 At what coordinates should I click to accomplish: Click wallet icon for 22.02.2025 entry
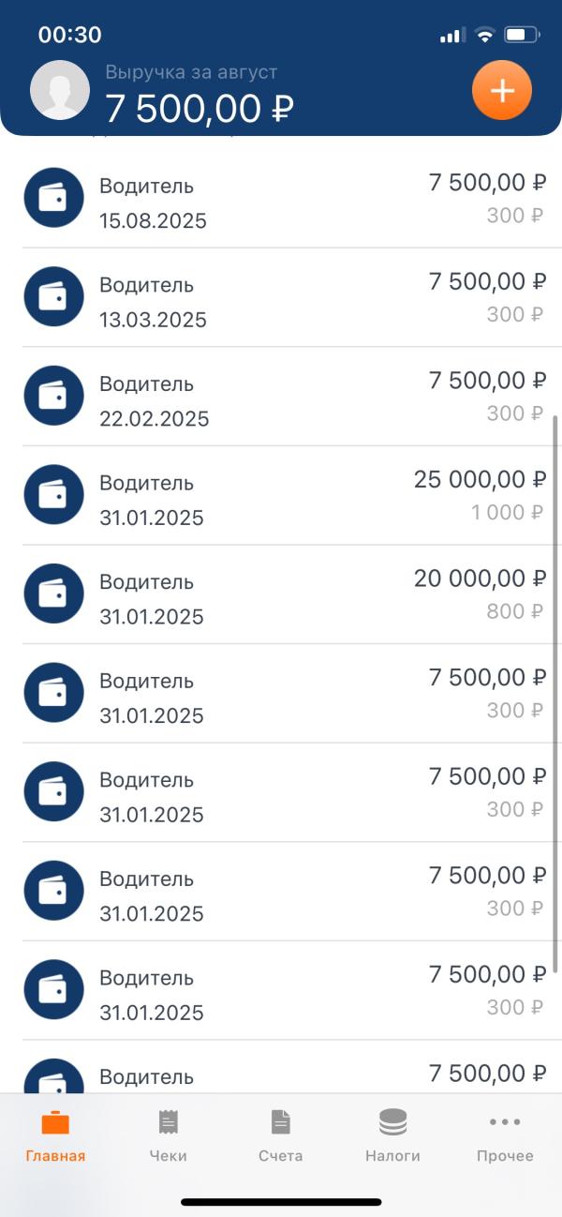[53, 396]
